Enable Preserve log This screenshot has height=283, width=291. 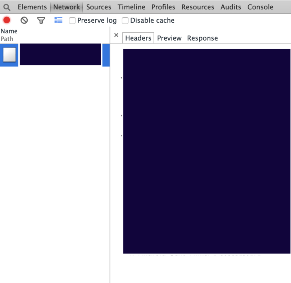72,20
